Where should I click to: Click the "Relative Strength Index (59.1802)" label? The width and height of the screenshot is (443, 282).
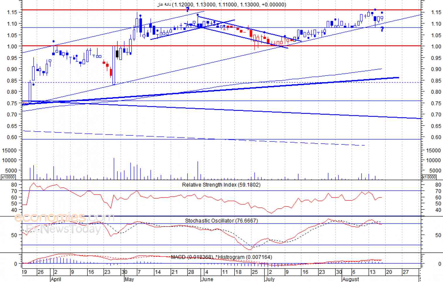pos(221,185)
